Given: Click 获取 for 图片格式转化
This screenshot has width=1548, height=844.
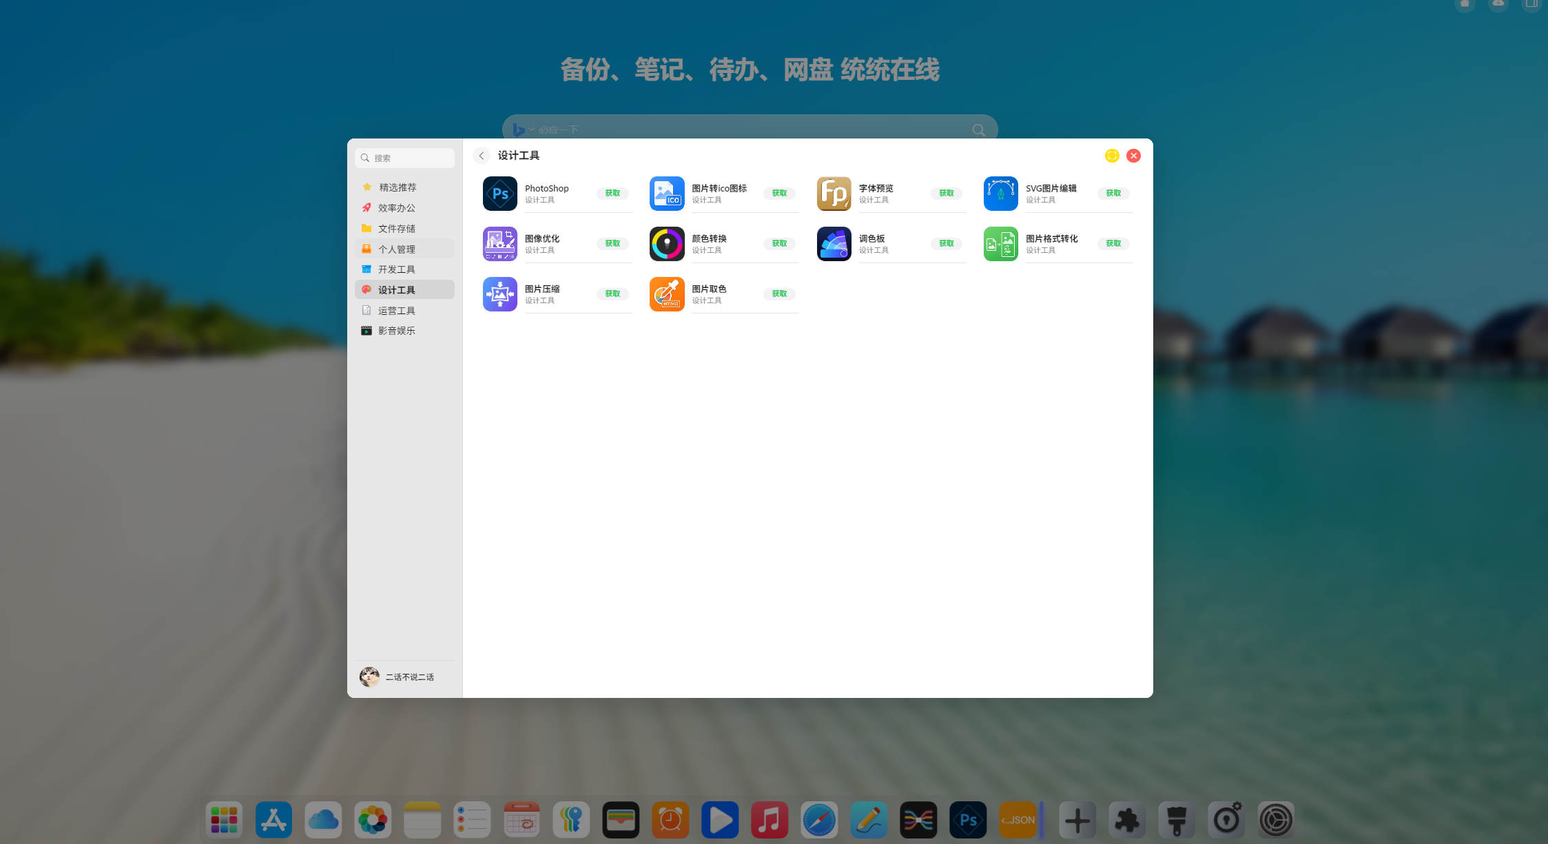Looking at the screenshot, I should (1113, 244).
